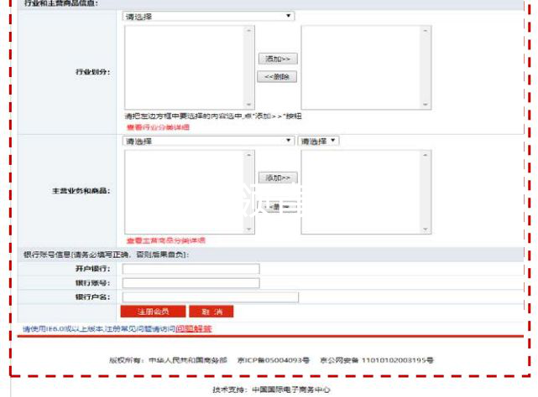Focus the 开户银行 input field
This screenshot has width=538, height=397.
[191, 269]
